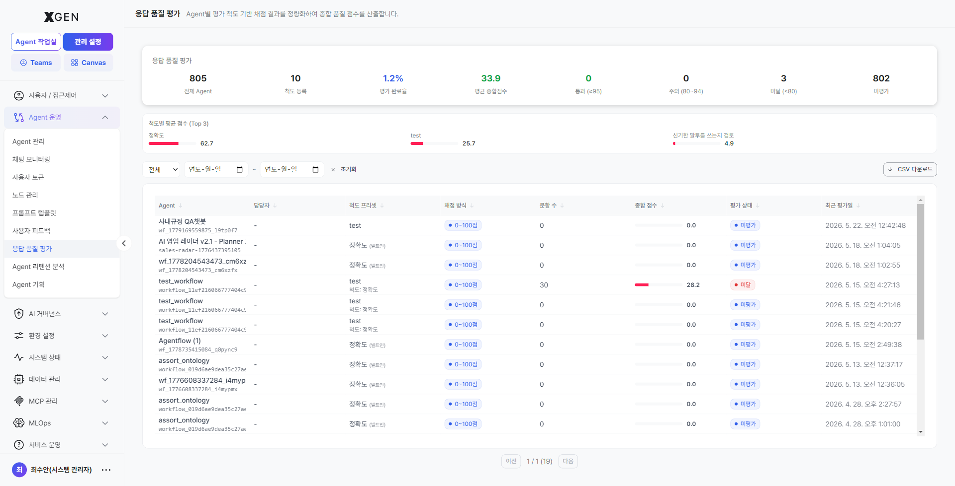The width and height of the screenshot is (955, 486).
Task: Click the start date 연도-월-일 field
Action: [x=216, y=169]
